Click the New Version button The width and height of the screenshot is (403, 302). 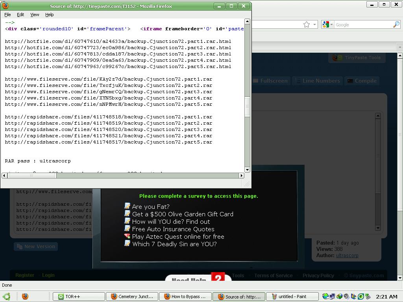(36, 247)
